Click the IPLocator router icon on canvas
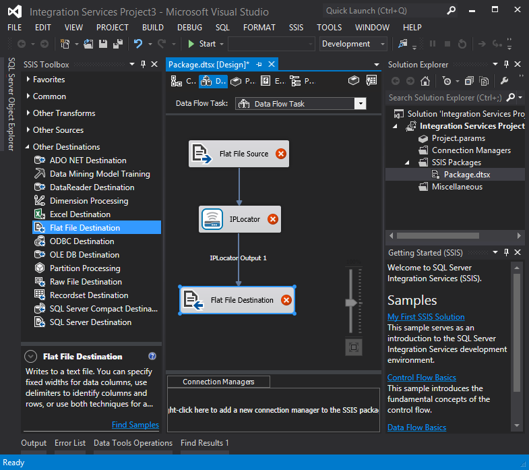This screenshot has width=529, height=470. coord(211,219)
